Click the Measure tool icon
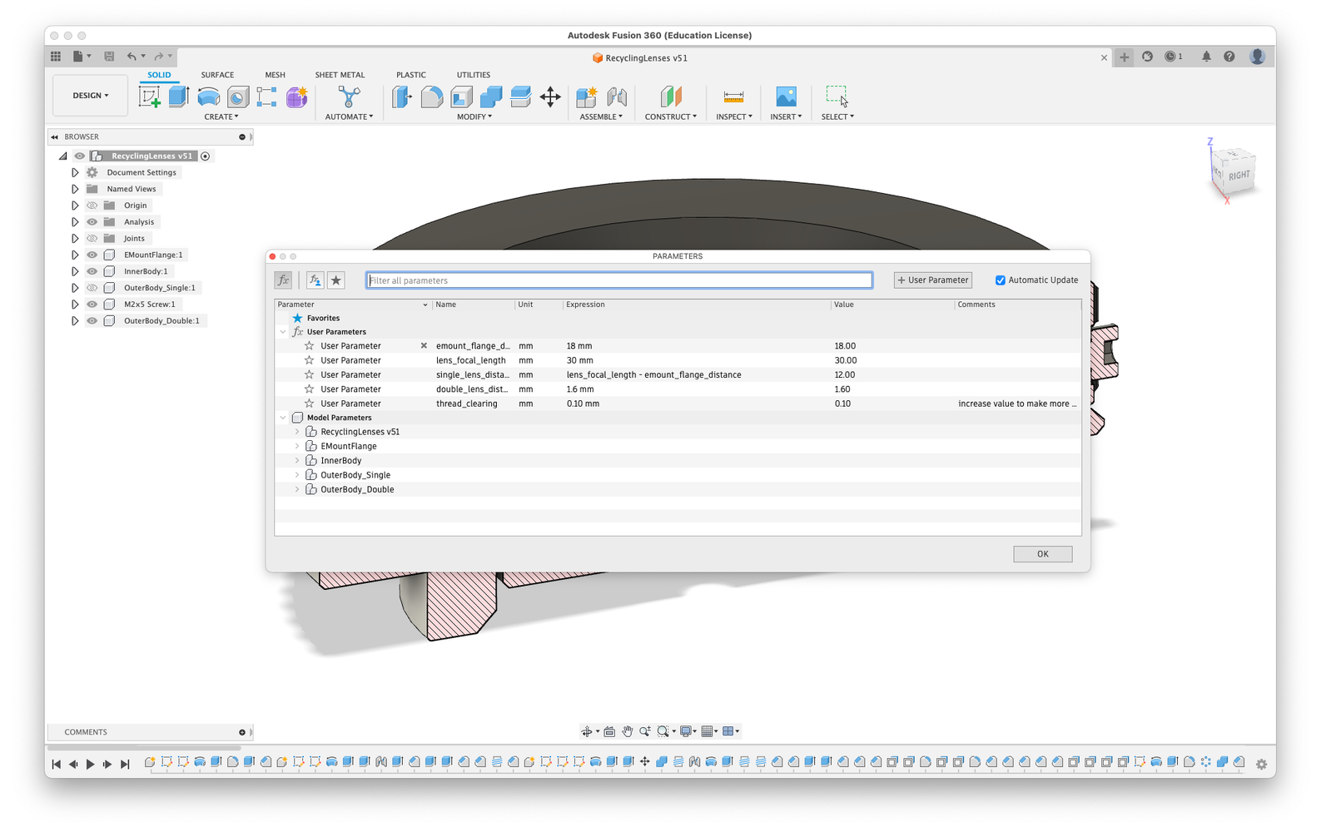This screenshot has height=822, width=1331. [x=733, y=97]
